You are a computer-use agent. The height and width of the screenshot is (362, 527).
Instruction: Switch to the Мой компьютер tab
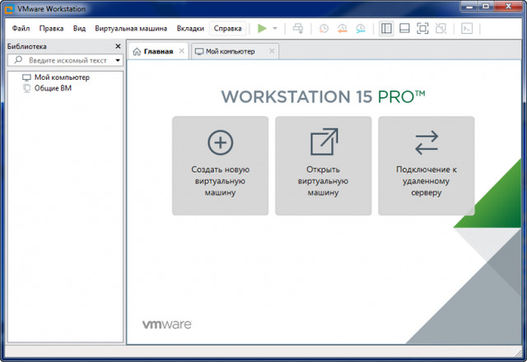pos(229,51)
